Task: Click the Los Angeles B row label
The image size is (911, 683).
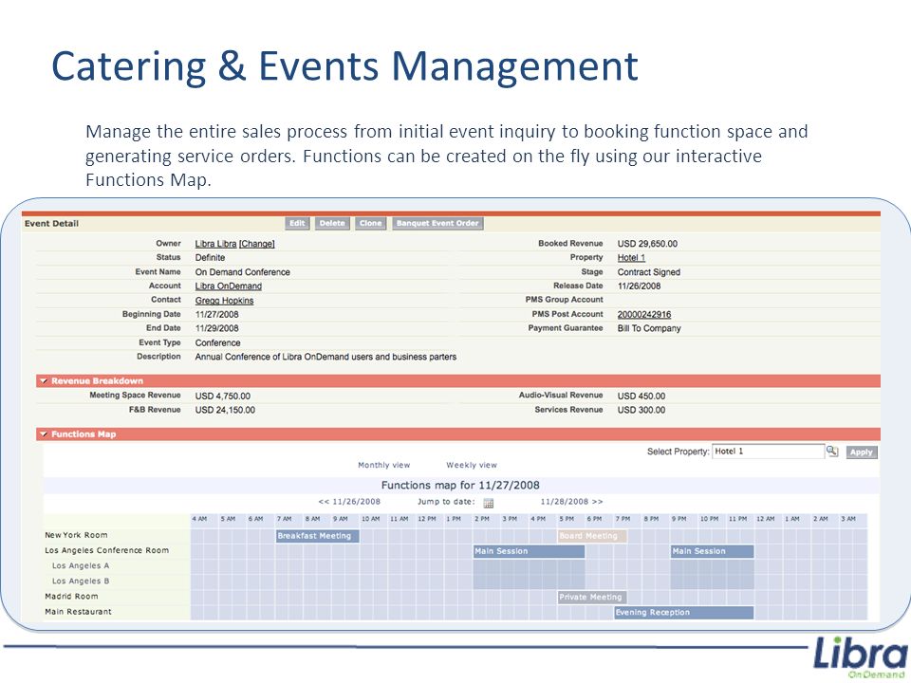Action: click(x=81, y=581)
